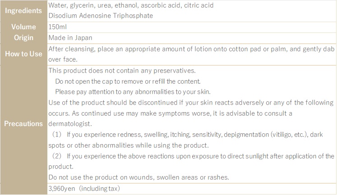
Task: Select the 'dermatologist.' word
Action: (70, 124)
